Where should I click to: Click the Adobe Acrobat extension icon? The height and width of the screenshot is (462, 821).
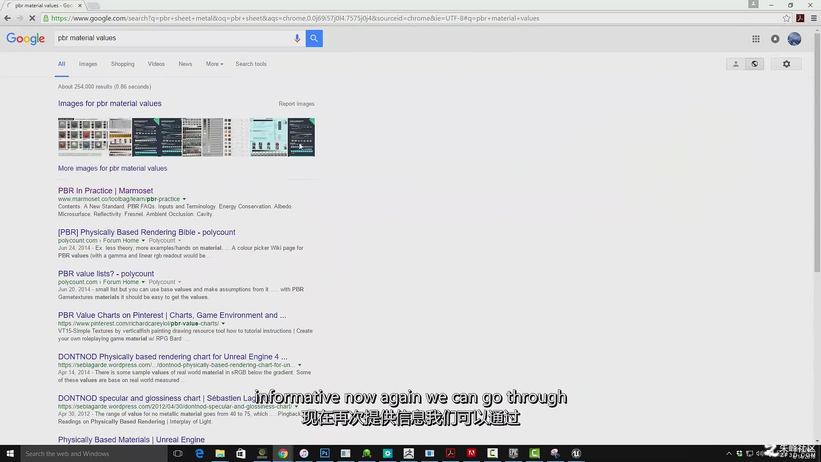(x=800, y=18)
